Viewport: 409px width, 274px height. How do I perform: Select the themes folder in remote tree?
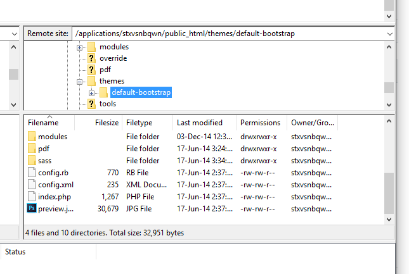tap(112, 81)
